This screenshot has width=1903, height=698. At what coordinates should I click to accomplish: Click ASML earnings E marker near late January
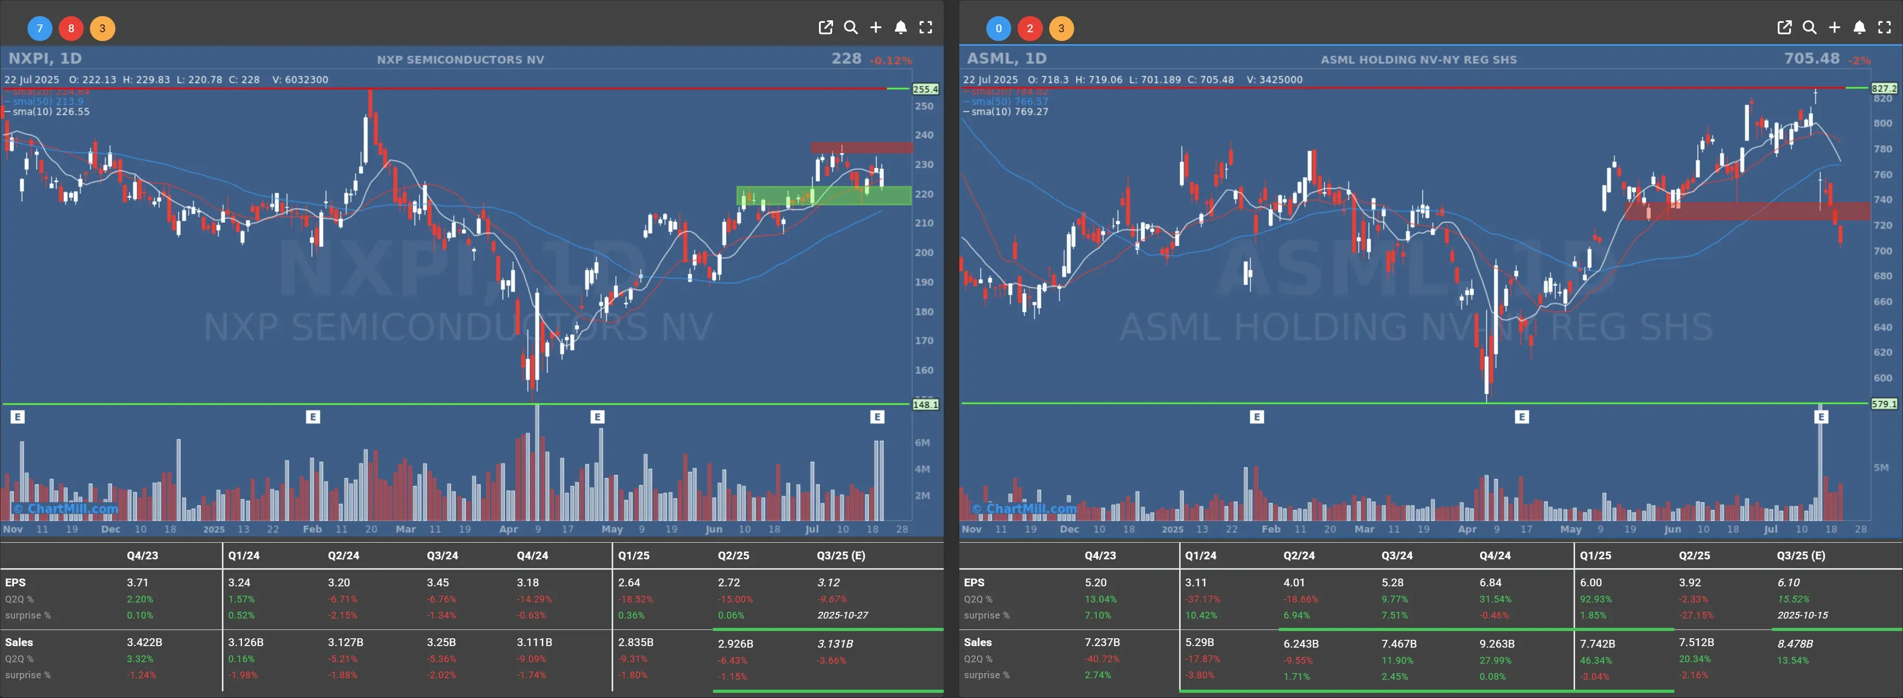[1257, 418]
